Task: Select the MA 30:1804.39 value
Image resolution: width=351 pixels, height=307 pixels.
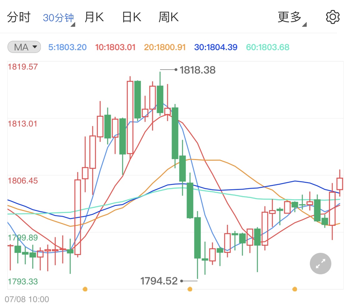Action: pyautogui.click(x=216, y=47)
